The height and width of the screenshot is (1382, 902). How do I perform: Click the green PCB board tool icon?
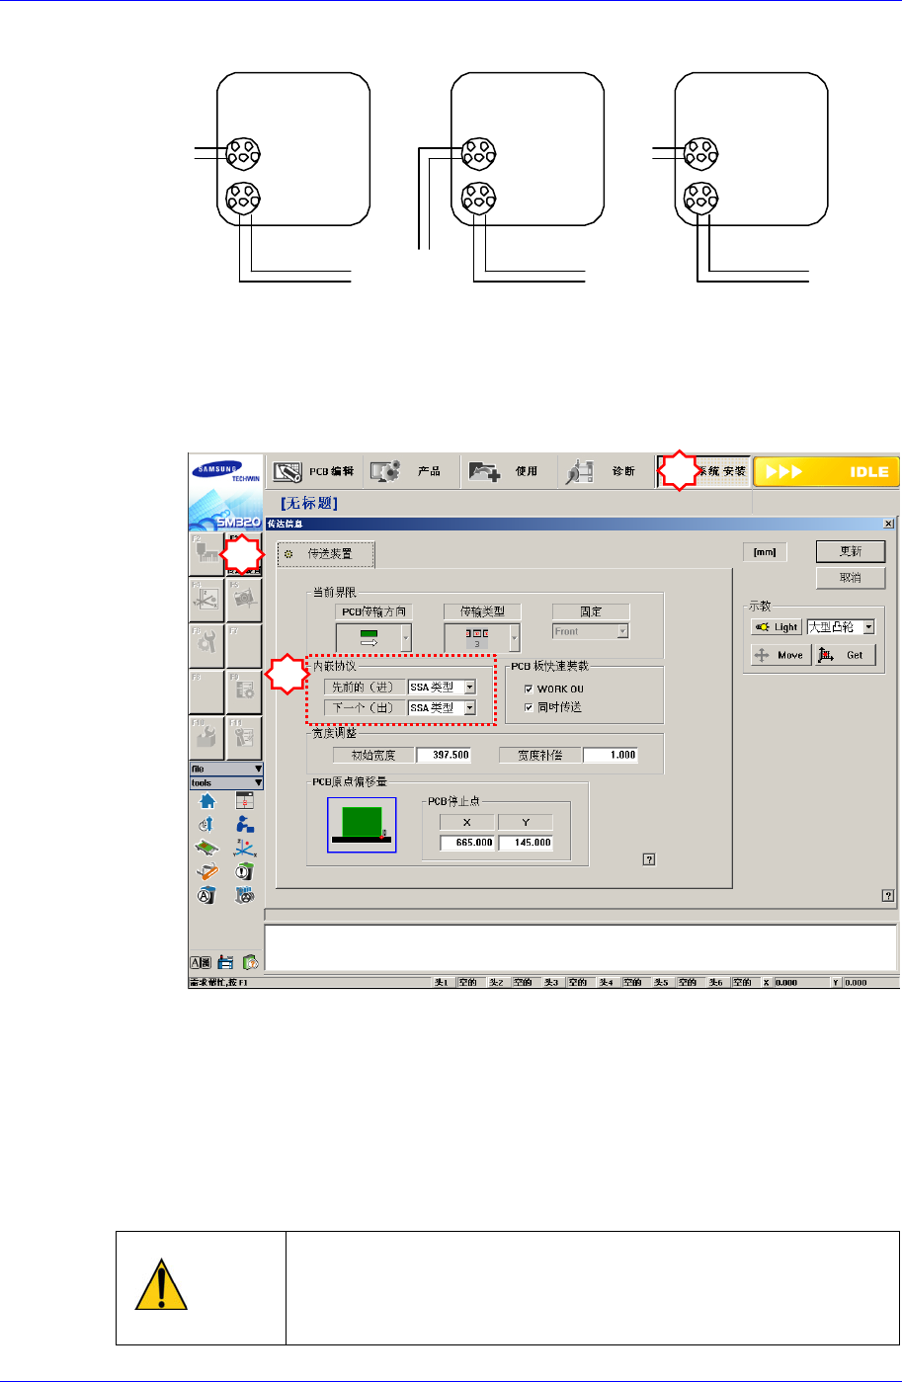point(207,848)
